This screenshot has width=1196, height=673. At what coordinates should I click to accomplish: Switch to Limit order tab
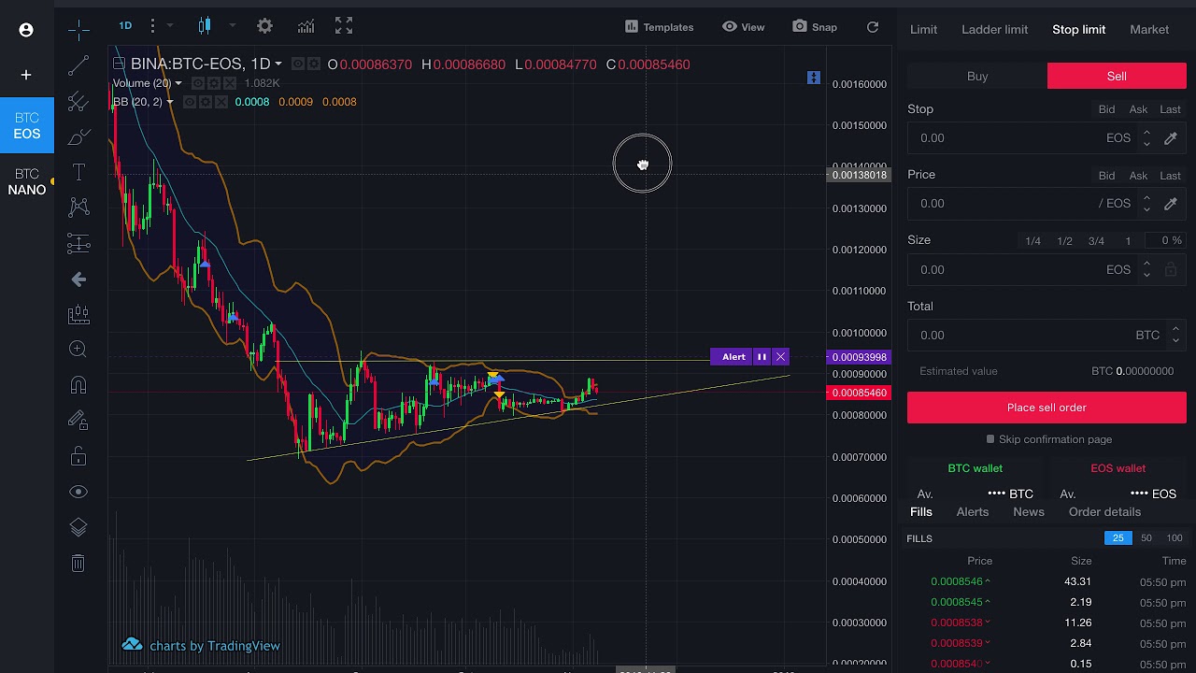pyautogui.click(x=923, y=29)
